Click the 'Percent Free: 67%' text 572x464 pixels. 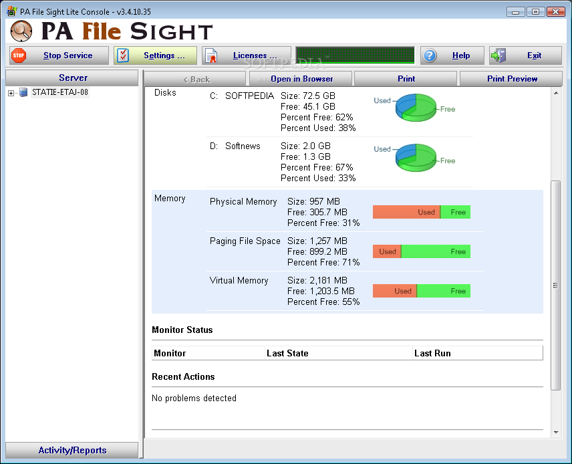pos(317,167)
